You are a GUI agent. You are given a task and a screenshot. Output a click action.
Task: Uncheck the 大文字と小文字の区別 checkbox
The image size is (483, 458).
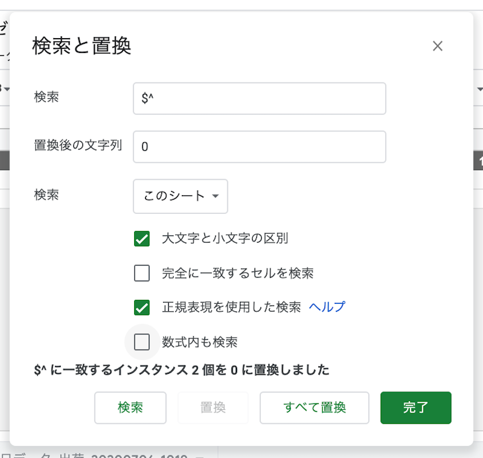point(141,238)
